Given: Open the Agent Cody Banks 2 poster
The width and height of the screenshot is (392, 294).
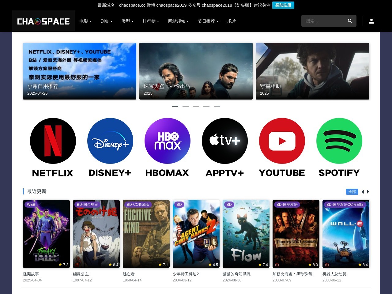Looking at the screenshot, I should pyautogui.click(x=196, y=234).
